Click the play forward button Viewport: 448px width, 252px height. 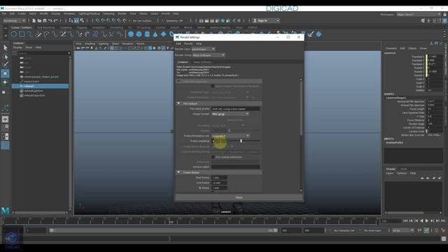pos(427,221)
